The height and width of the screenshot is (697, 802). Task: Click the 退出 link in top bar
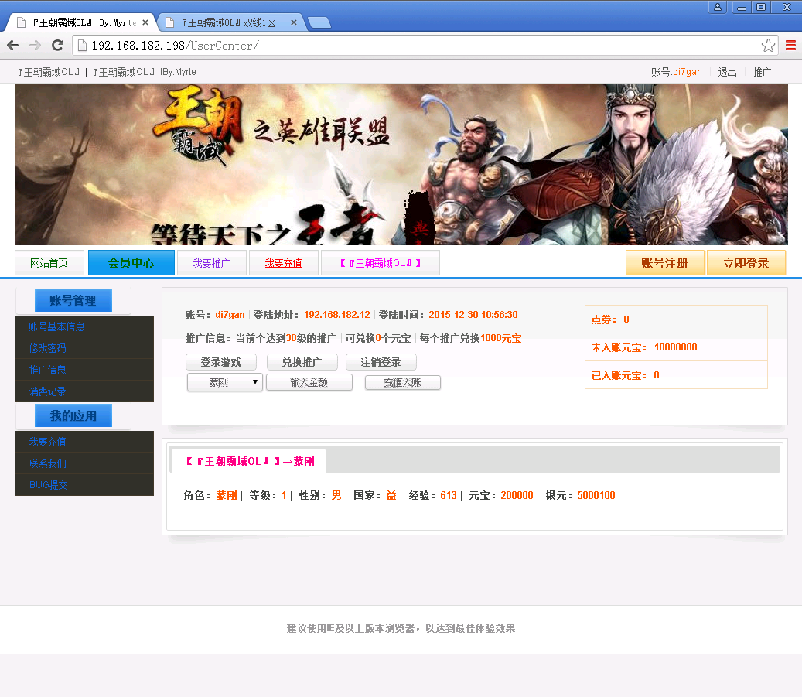coord(727,72)
